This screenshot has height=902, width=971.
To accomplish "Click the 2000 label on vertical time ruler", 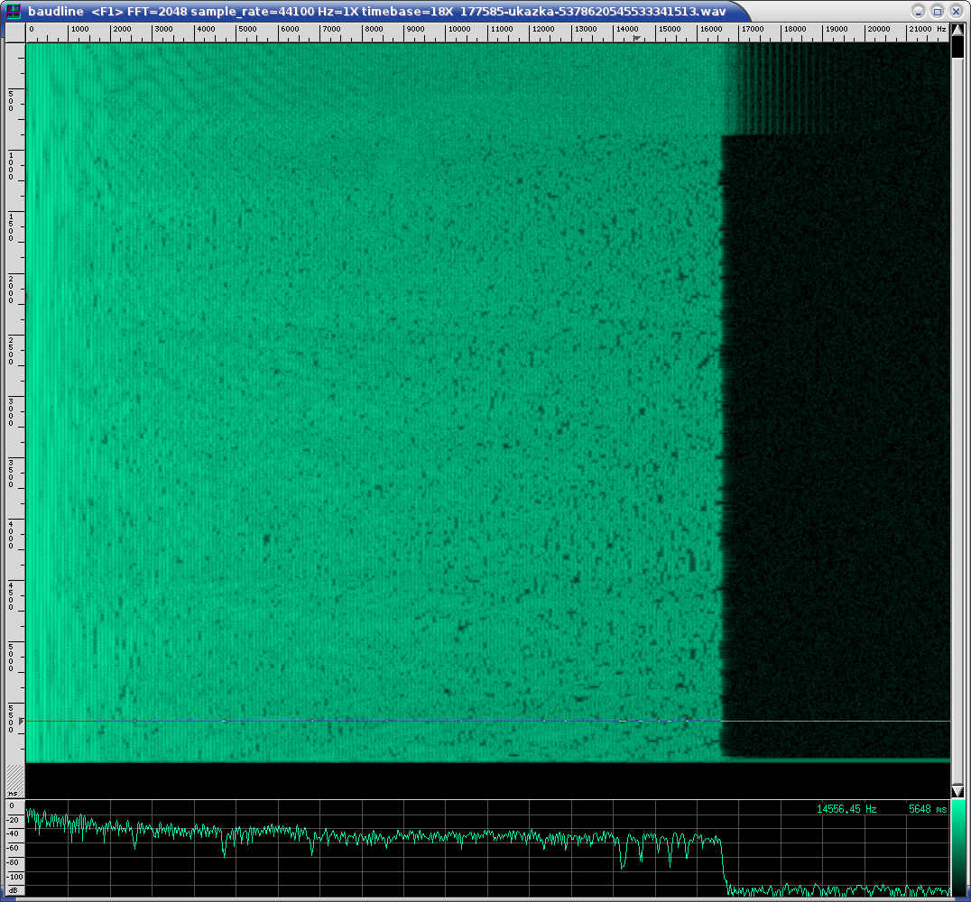I will point(11,290).
